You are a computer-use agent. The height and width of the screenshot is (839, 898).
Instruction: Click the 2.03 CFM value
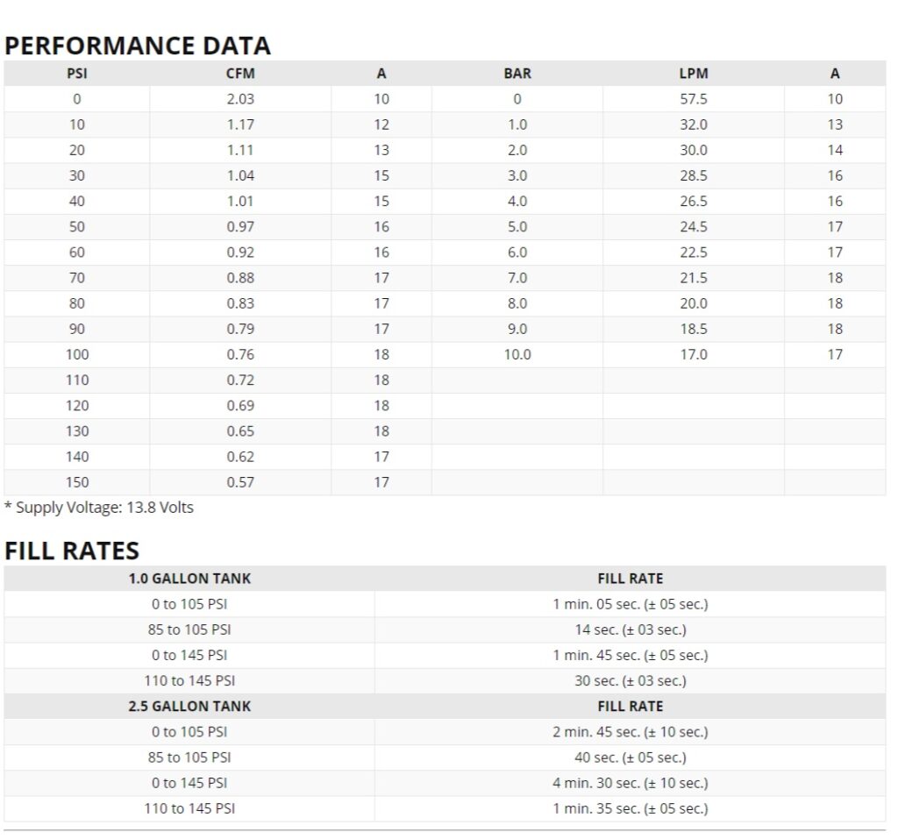pyautogui.click(x=240, y=99)
